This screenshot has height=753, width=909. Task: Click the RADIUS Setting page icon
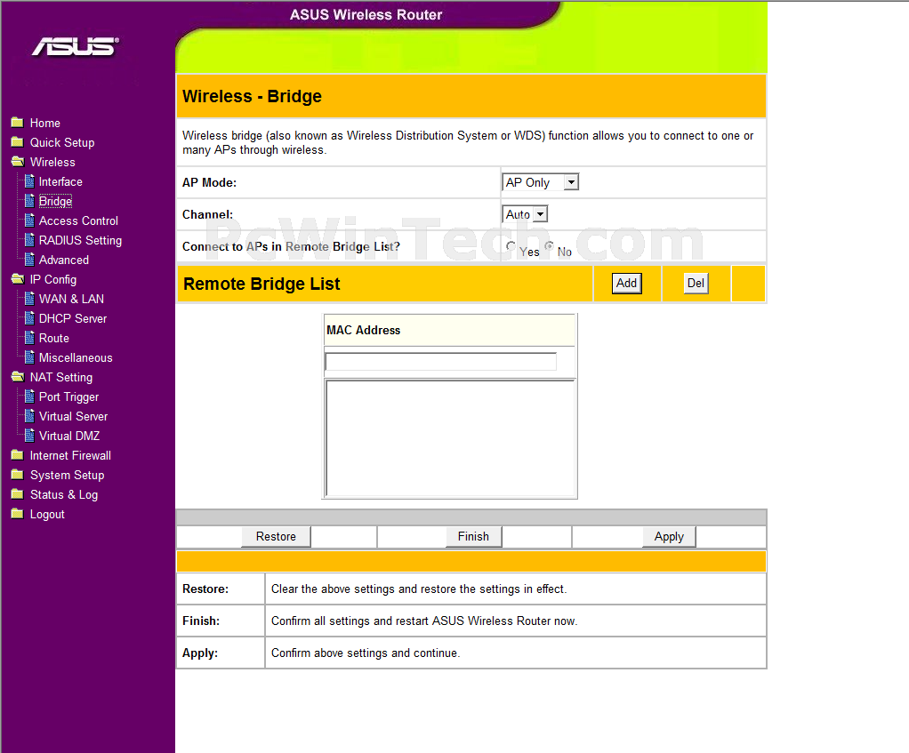(x=29, y=240)
